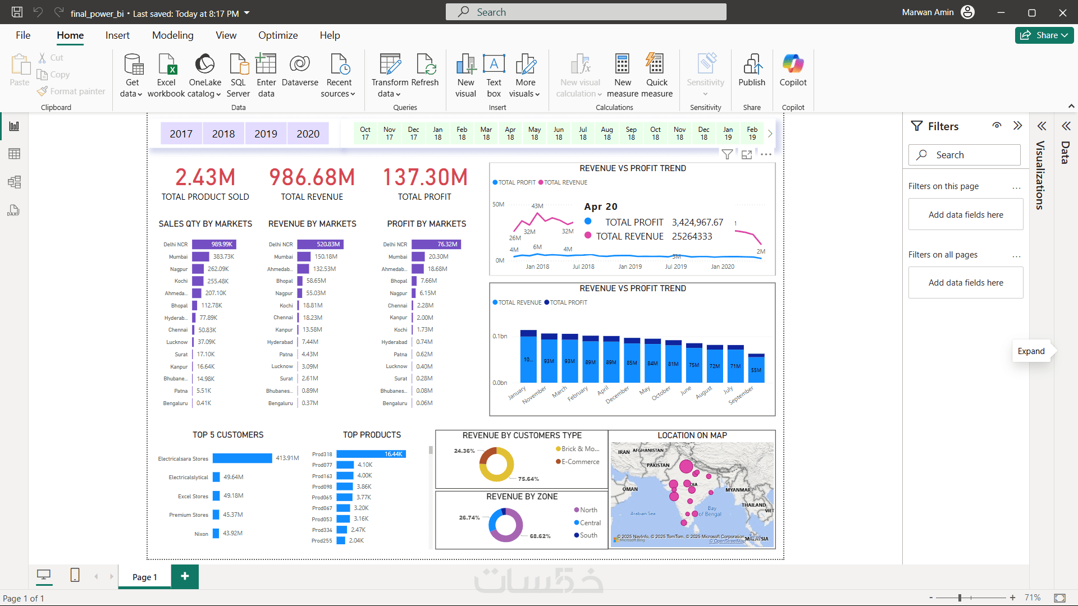Click the zoom slider handle

[960, 598]
